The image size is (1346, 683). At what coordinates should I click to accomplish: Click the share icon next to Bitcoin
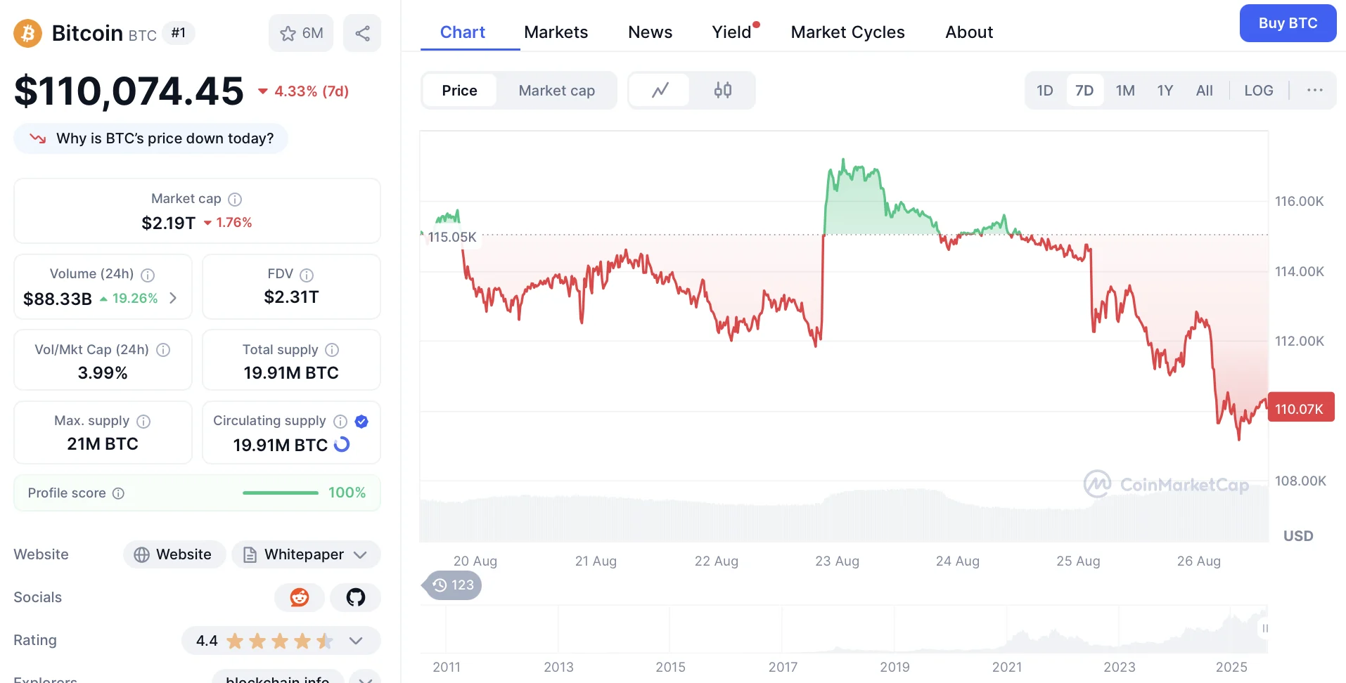point(362,33)
